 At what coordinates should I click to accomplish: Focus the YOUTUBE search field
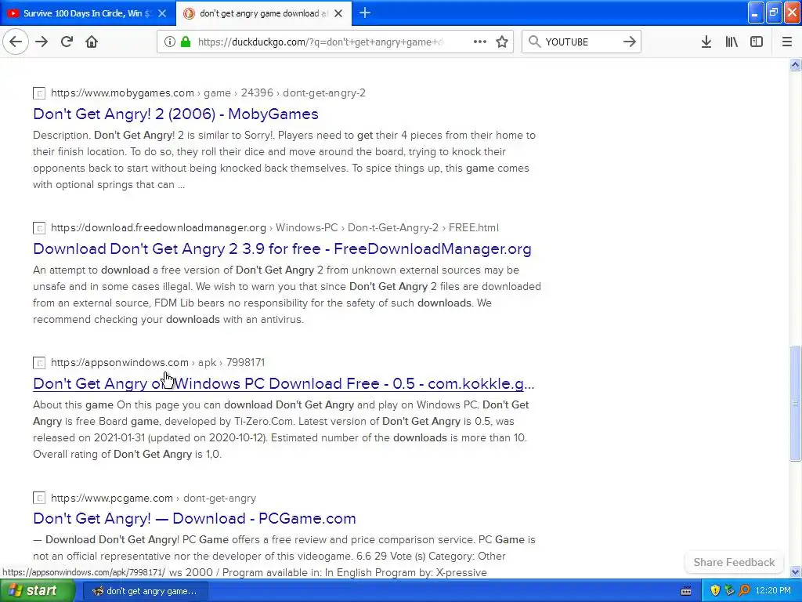click(x=580, y=42)
